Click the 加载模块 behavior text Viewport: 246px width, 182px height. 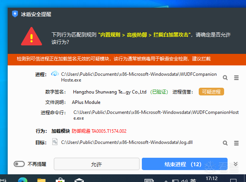(61, 131)
